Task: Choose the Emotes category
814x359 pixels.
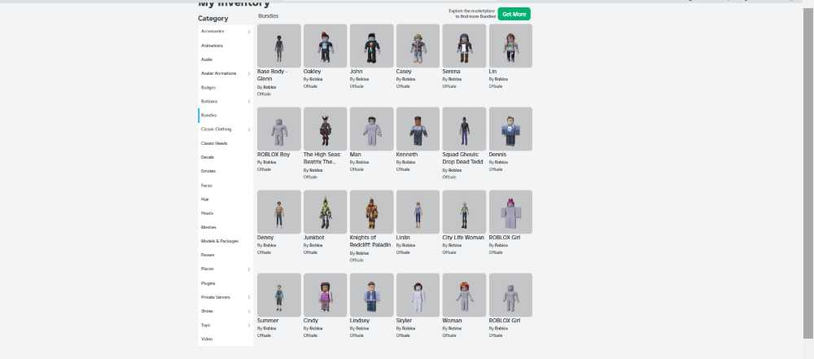Action: pyautogui.click(x=208, y=171)
